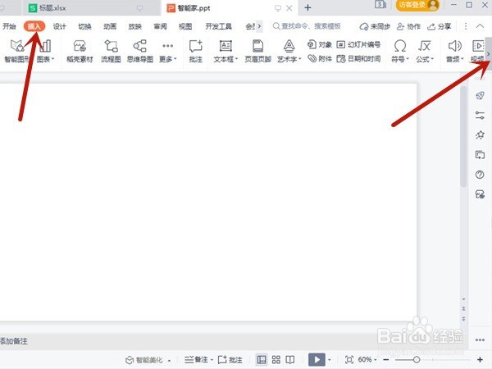This screenshot has height=369, width=492.
Task: Open the 动画 animation tab
Action: tap(110, 26)
